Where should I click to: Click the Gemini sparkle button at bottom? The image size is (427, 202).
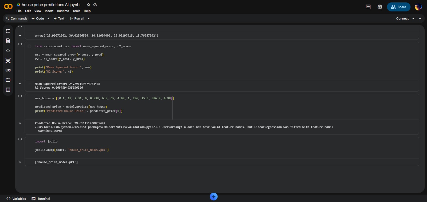click(213, 197)
